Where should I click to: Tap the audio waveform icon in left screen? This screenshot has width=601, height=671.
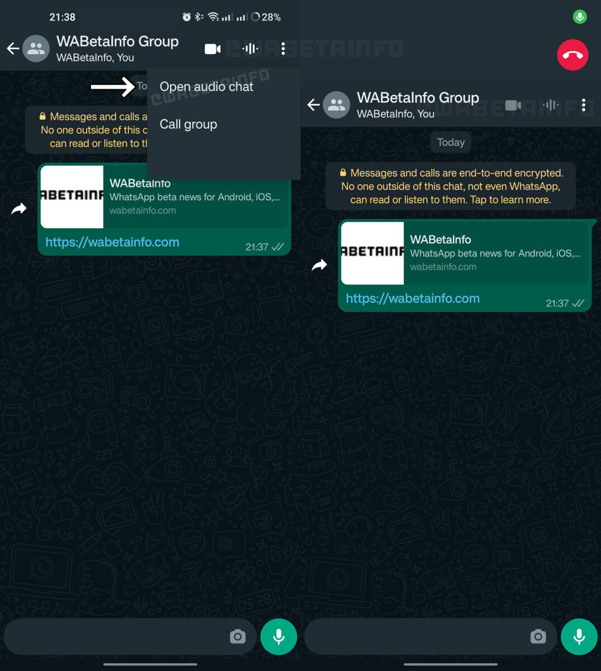click(250, 49)
